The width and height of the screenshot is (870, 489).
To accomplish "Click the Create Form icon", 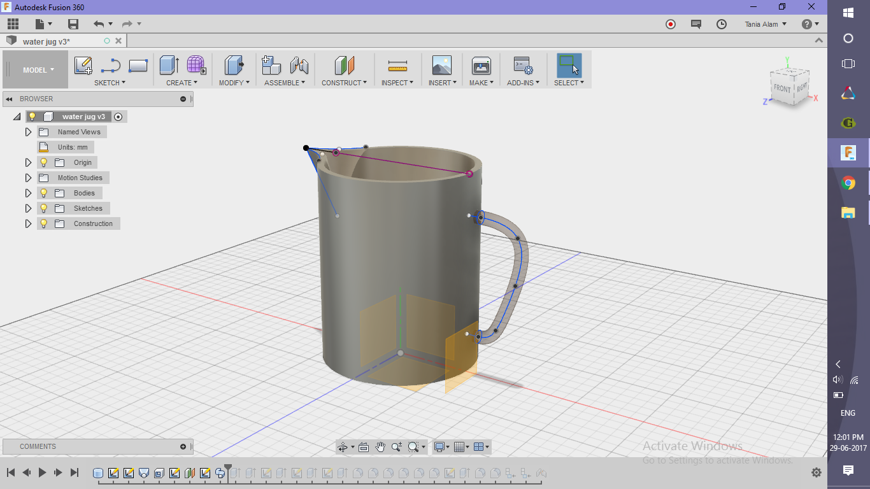I will pos(196,66).
